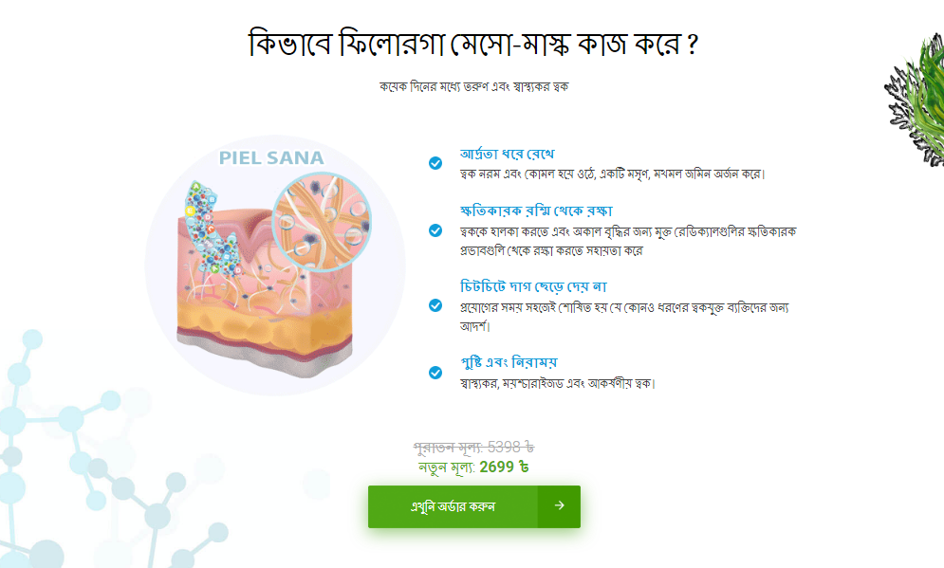Click the arrow icon on the order button
The image size is (944, 568).
(559, 505)
